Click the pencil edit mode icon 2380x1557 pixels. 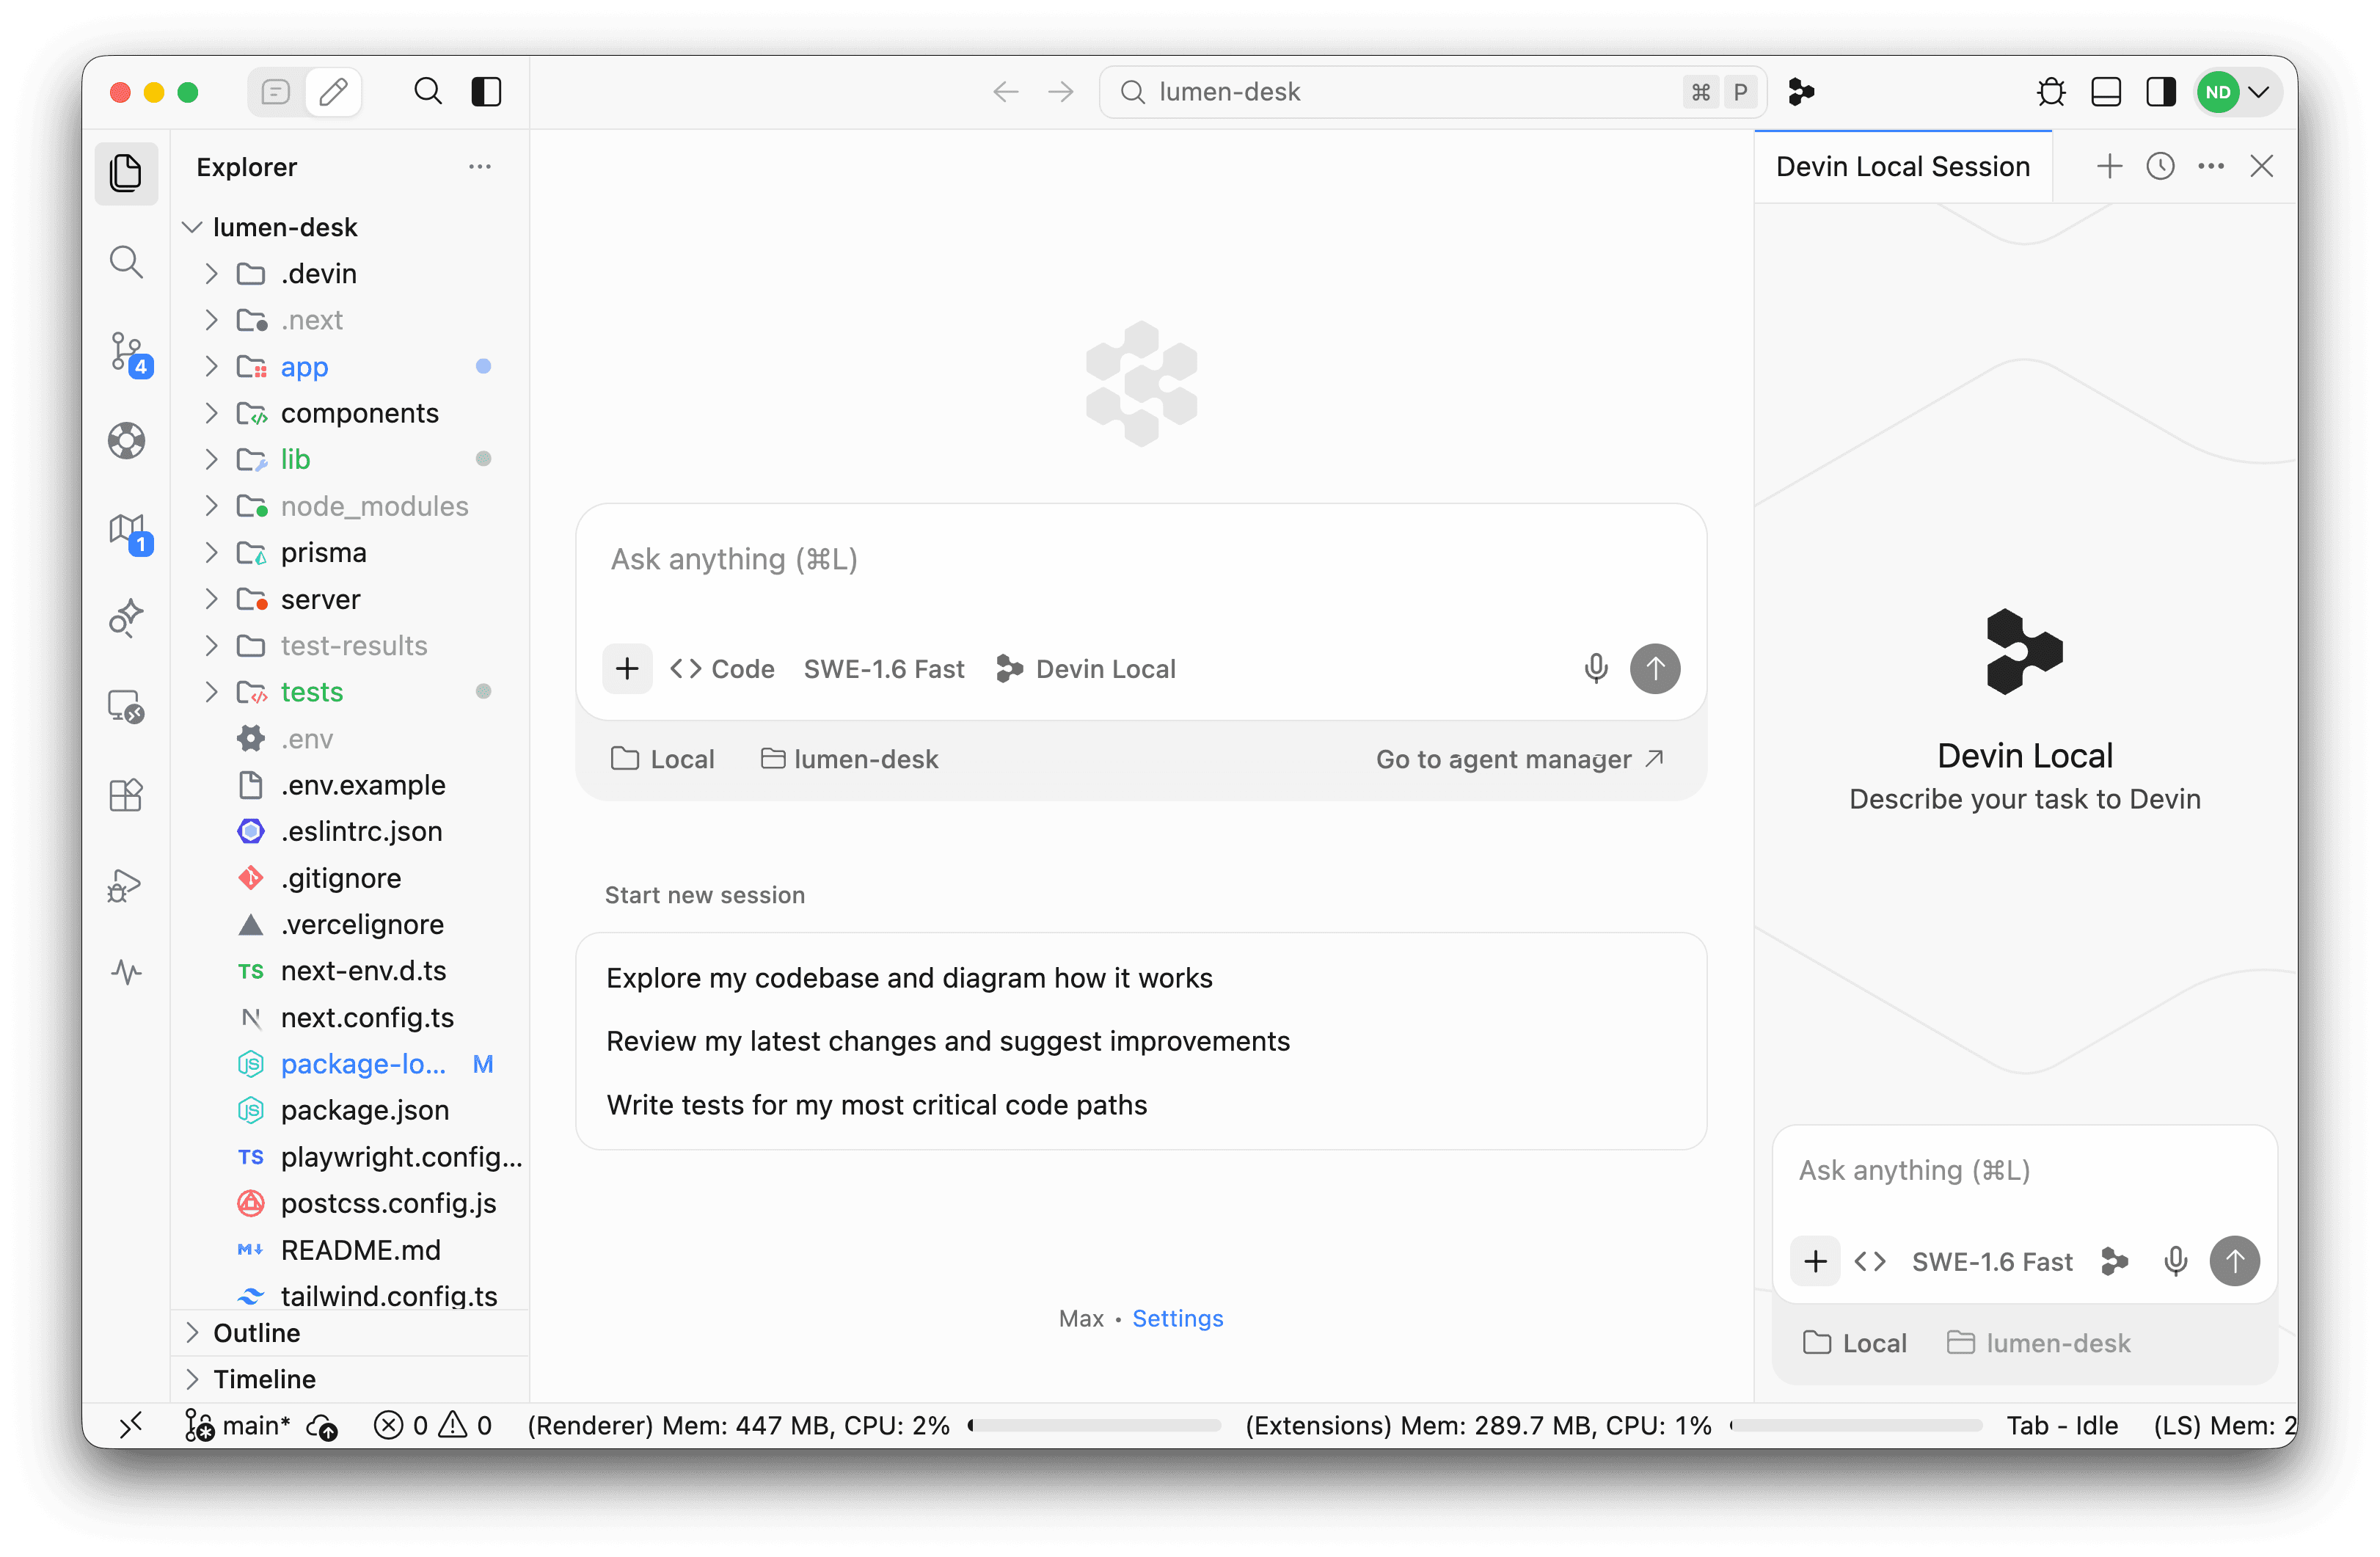click(333, 92)
